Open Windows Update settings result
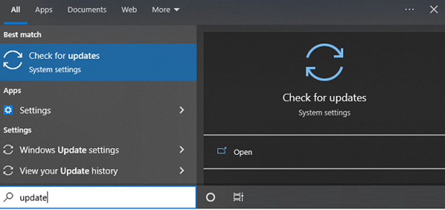The height and width of the screenshot is (210, 445). point(69,150)
